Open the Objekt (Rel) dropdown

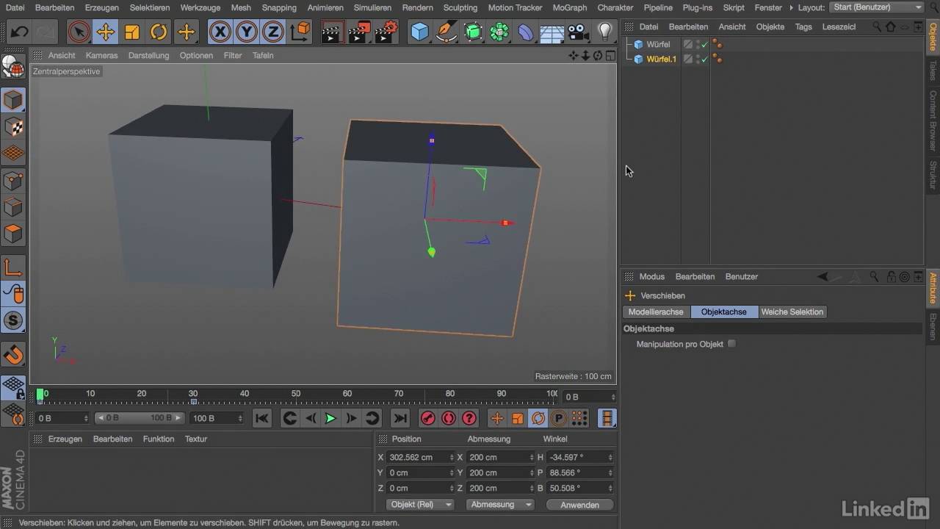[420, 505]
